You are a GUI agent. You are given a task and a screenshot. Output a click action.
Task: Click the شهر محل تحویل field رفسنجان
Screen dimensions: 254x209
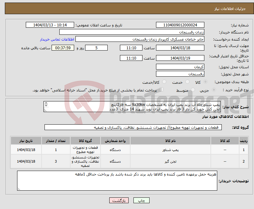(x=180, y=74)
